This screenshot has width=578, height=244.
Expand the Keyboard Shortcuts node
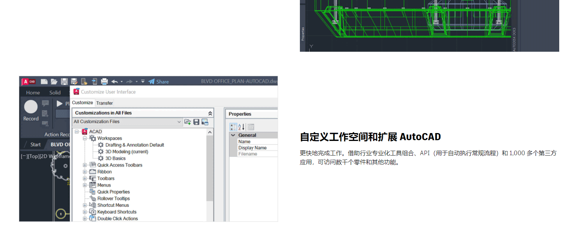(85, 212)
